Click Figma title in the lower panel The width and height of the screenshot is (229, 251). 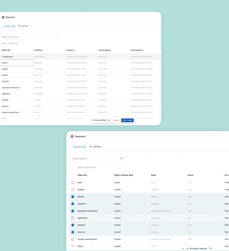pos(80,246)
